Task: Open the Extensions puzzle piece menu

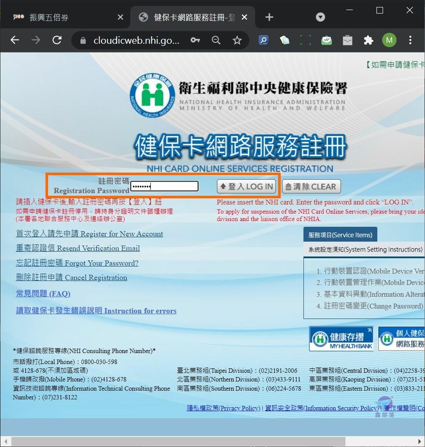Action: click(x=369, y=40)
